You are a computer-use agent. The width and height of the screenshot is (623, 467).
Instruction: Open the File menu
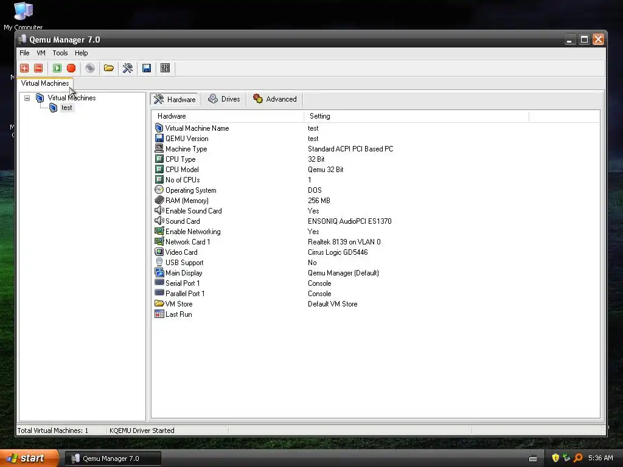(24, 53)
